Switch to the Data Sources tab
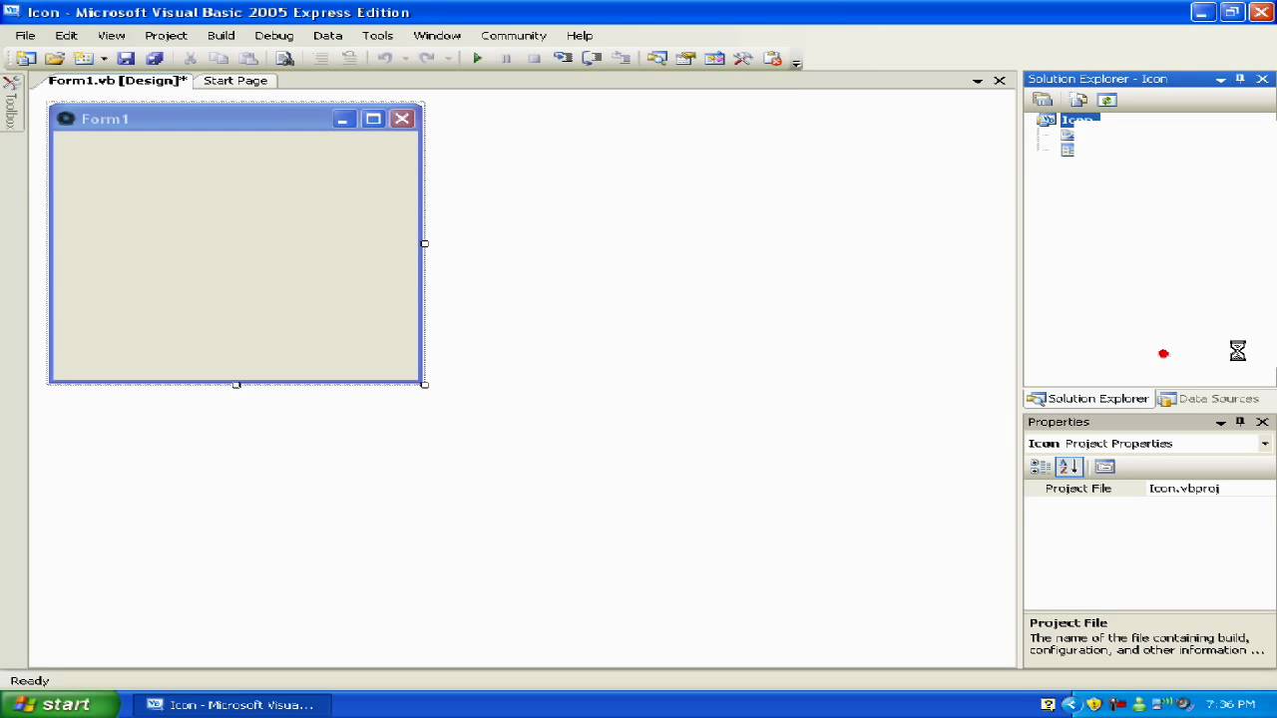Viewport: 1277px width, 718px height. [1209, 399]
